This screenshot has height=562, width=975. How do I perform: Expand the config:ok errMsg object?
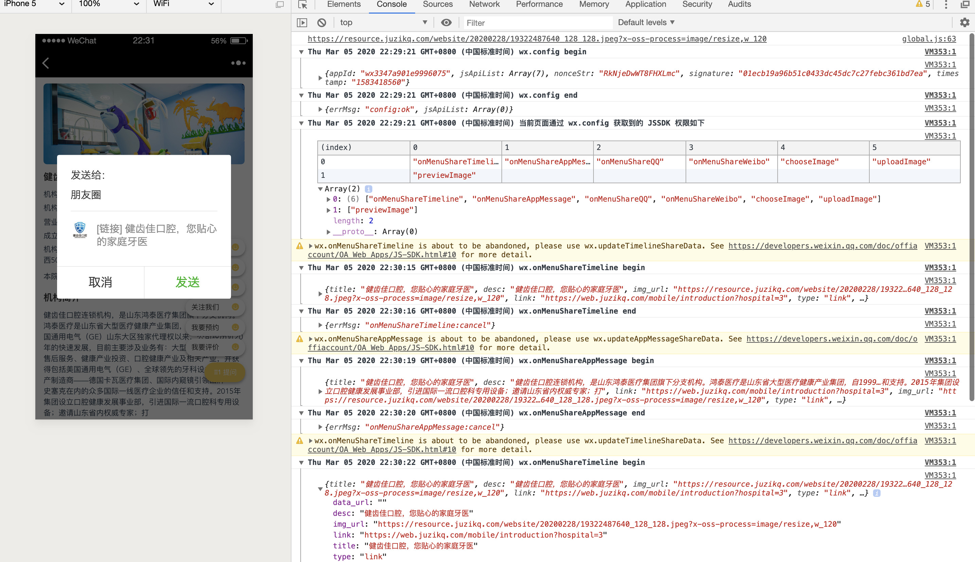coord(320,110)
